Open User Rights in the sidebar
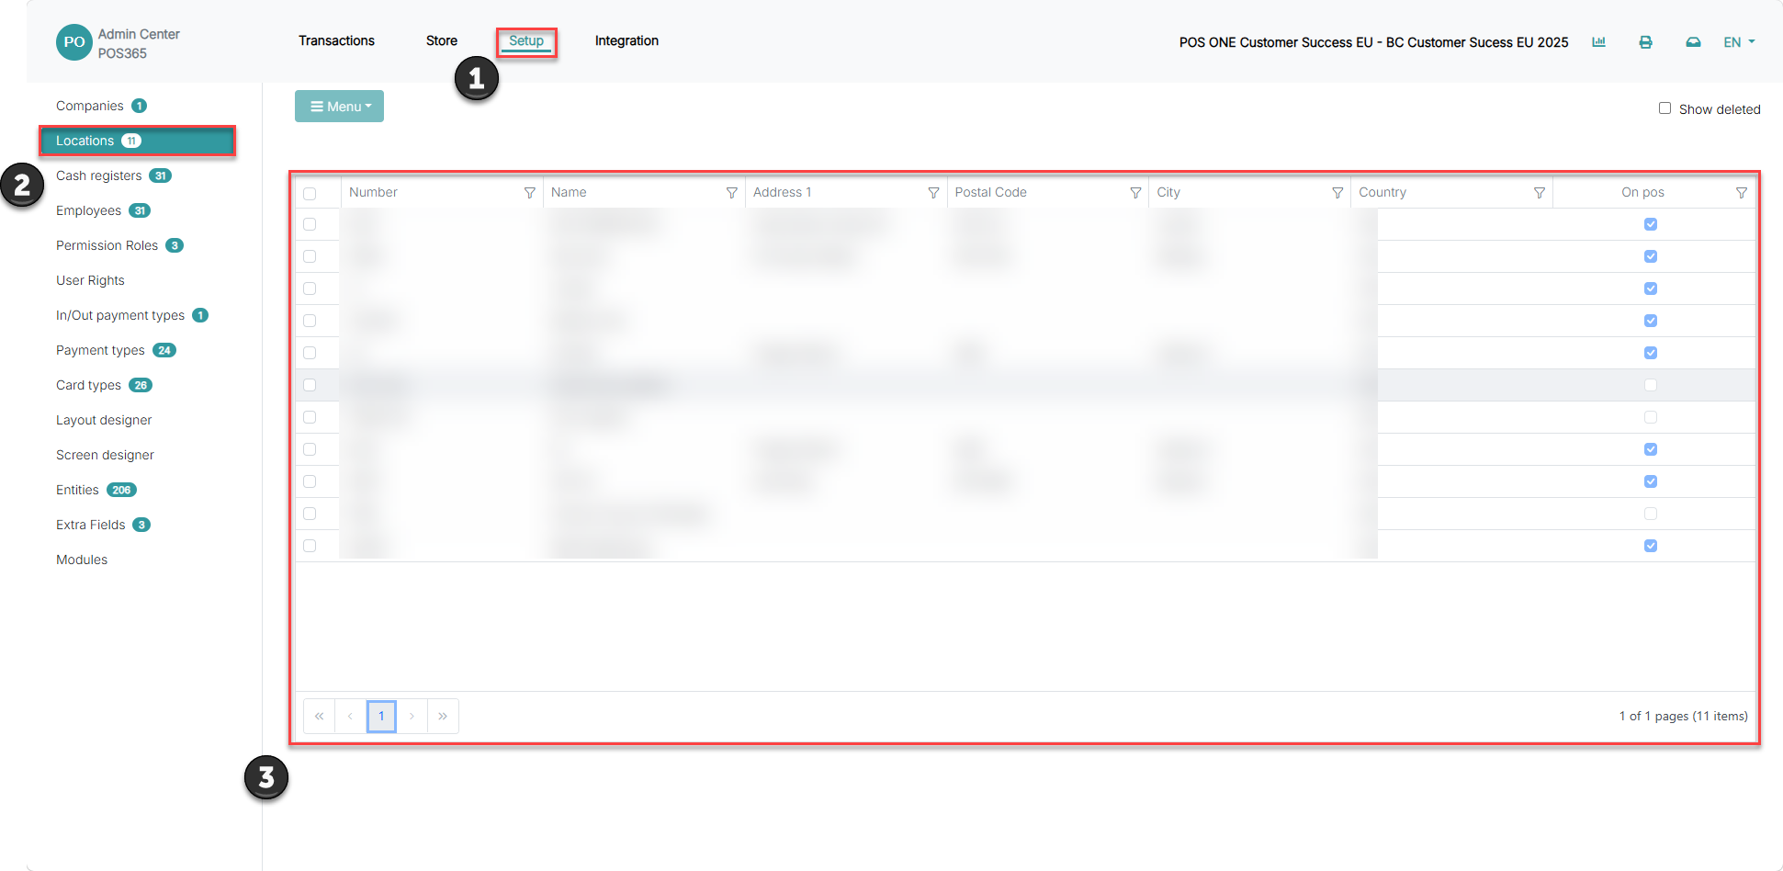1783x871 pixels. [x=90, y=280]
